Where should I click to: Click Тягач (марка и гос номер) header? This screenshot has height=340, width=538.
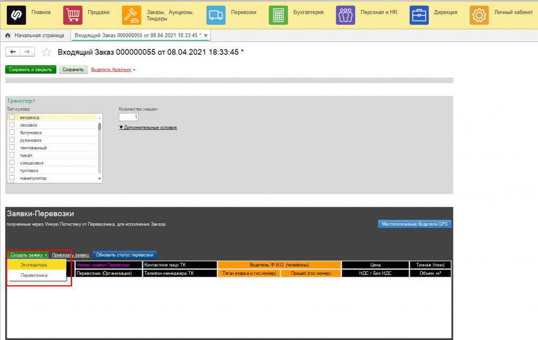(x=249, y=273)
